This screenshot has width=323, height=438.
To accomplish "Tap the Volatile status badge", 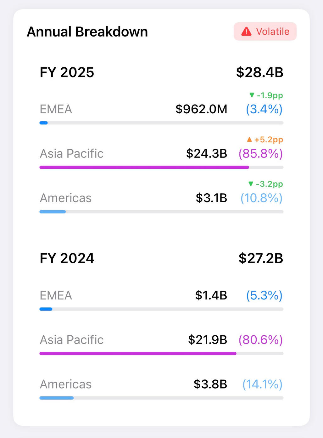I will coord(265,31).
